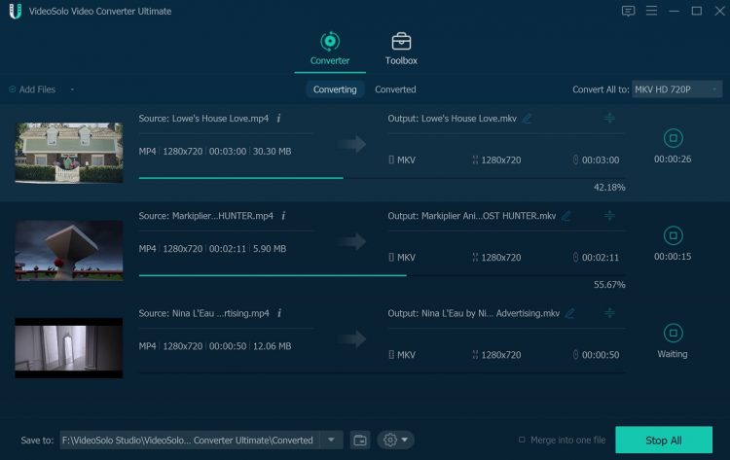The image size is (730, 460).
Task: Click compress icon for Markiplier output
Action: (609, 215)
